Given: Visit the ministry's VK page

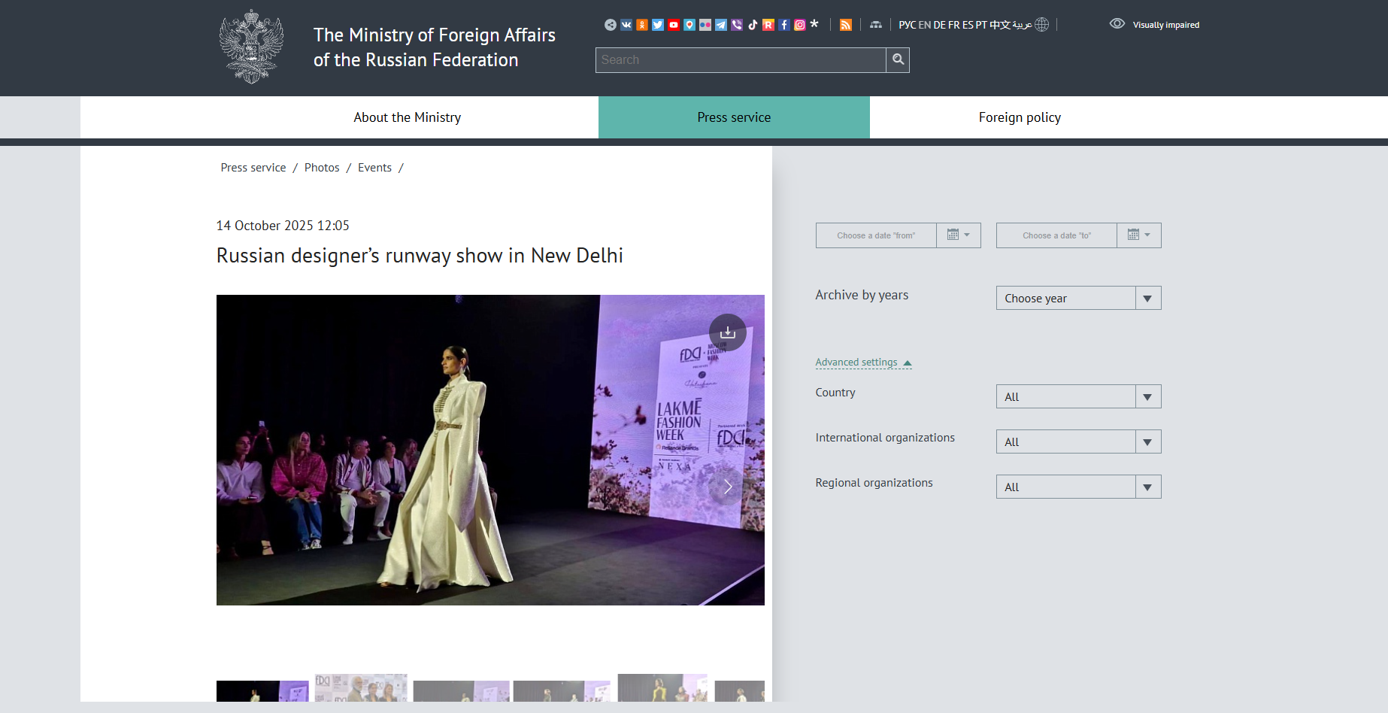Looking at the screenshot, I should coord(626,25).
